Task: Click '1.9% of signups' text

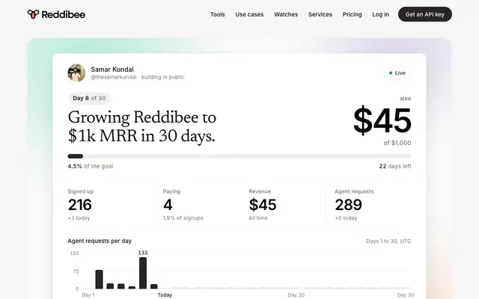Action: point(183,218)
